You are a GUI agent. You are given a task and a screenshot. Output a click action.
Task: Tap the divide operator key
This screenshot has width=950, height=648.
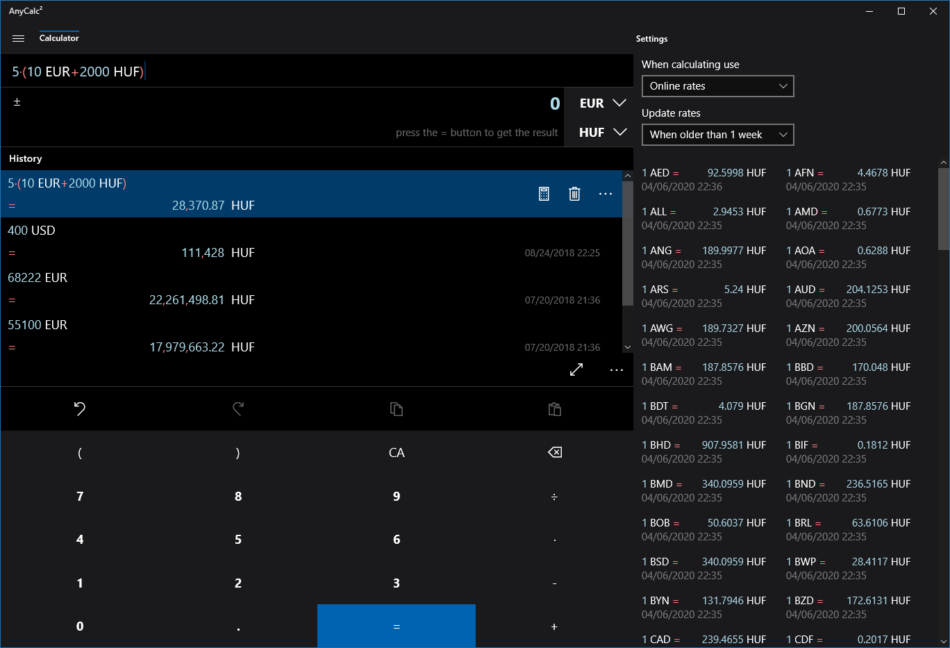[555, 497]
